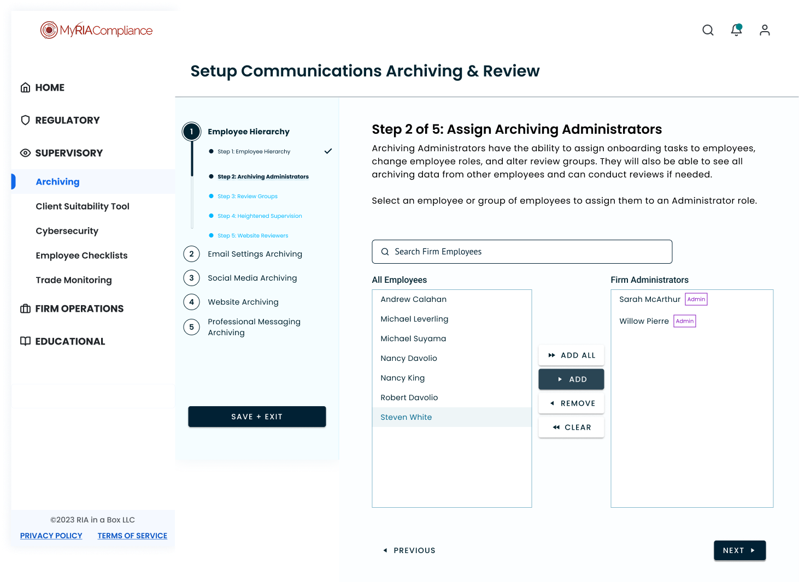Viewport: 799px width, 582px height.
Task: Click the numbered circle 5 step icon
Action: point(191,327)
